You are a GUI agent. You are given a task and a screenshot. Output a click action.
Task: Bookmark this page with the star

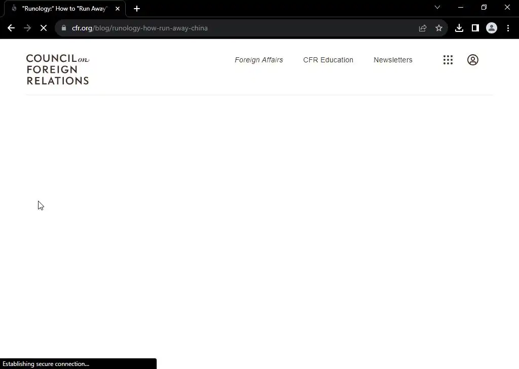click(x=438, y=28)
